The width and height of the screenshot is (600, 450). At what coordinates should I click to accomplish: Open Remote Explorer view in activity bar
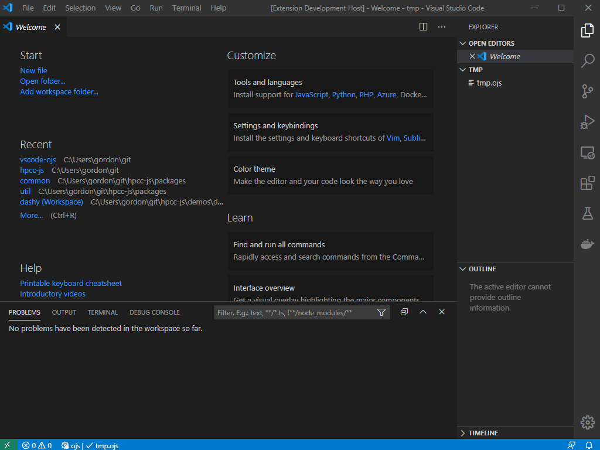(587, 153)
